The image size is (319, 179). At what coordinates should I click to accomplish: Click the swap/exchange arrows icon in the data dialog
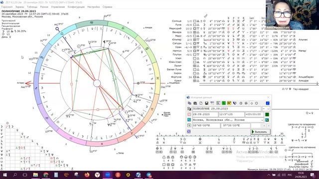[212, 103]
